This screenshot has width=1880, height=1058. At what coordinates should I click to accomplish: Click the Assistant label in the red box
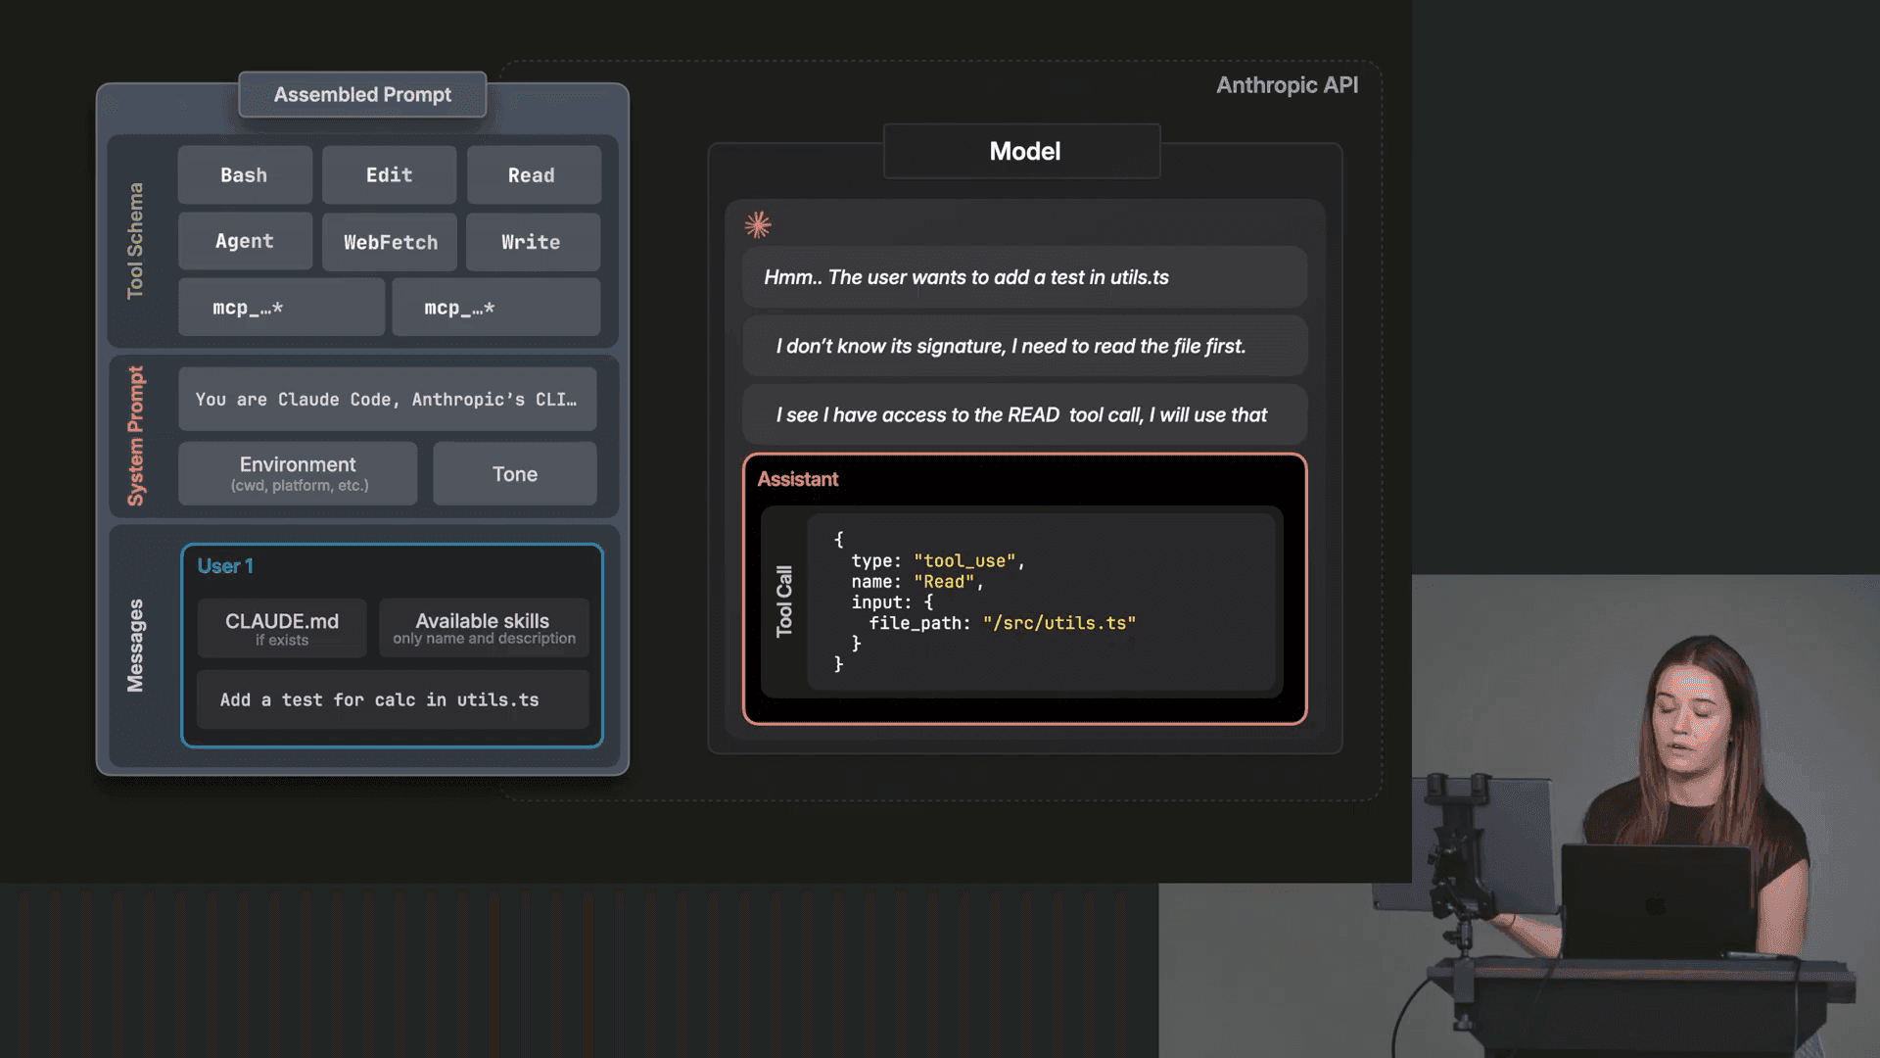click(798, 479)
